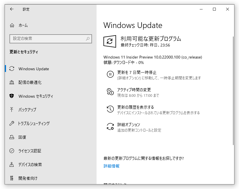Viewport: 239px width, 189px height.
Task: Go to Windows セキュリティ section
Action: 36,96
